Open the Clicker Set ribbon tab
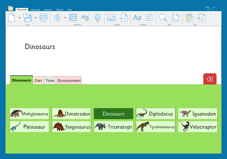227x159 pixels. point(35,10)
